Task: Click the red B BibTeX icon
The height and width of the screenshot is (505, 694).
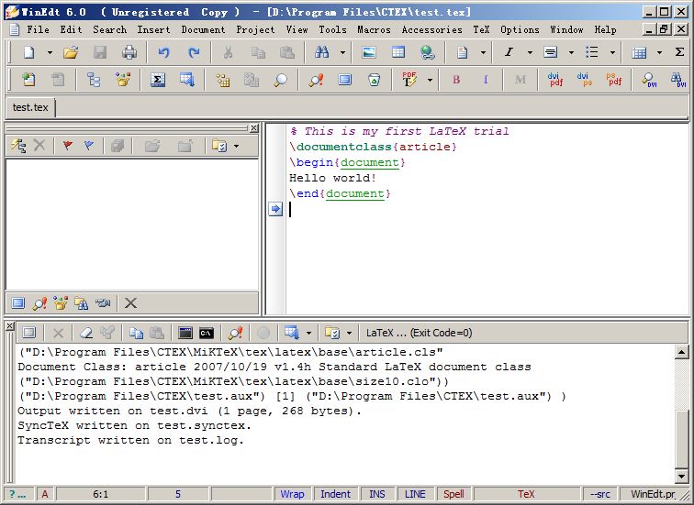Action: [456, 80]
